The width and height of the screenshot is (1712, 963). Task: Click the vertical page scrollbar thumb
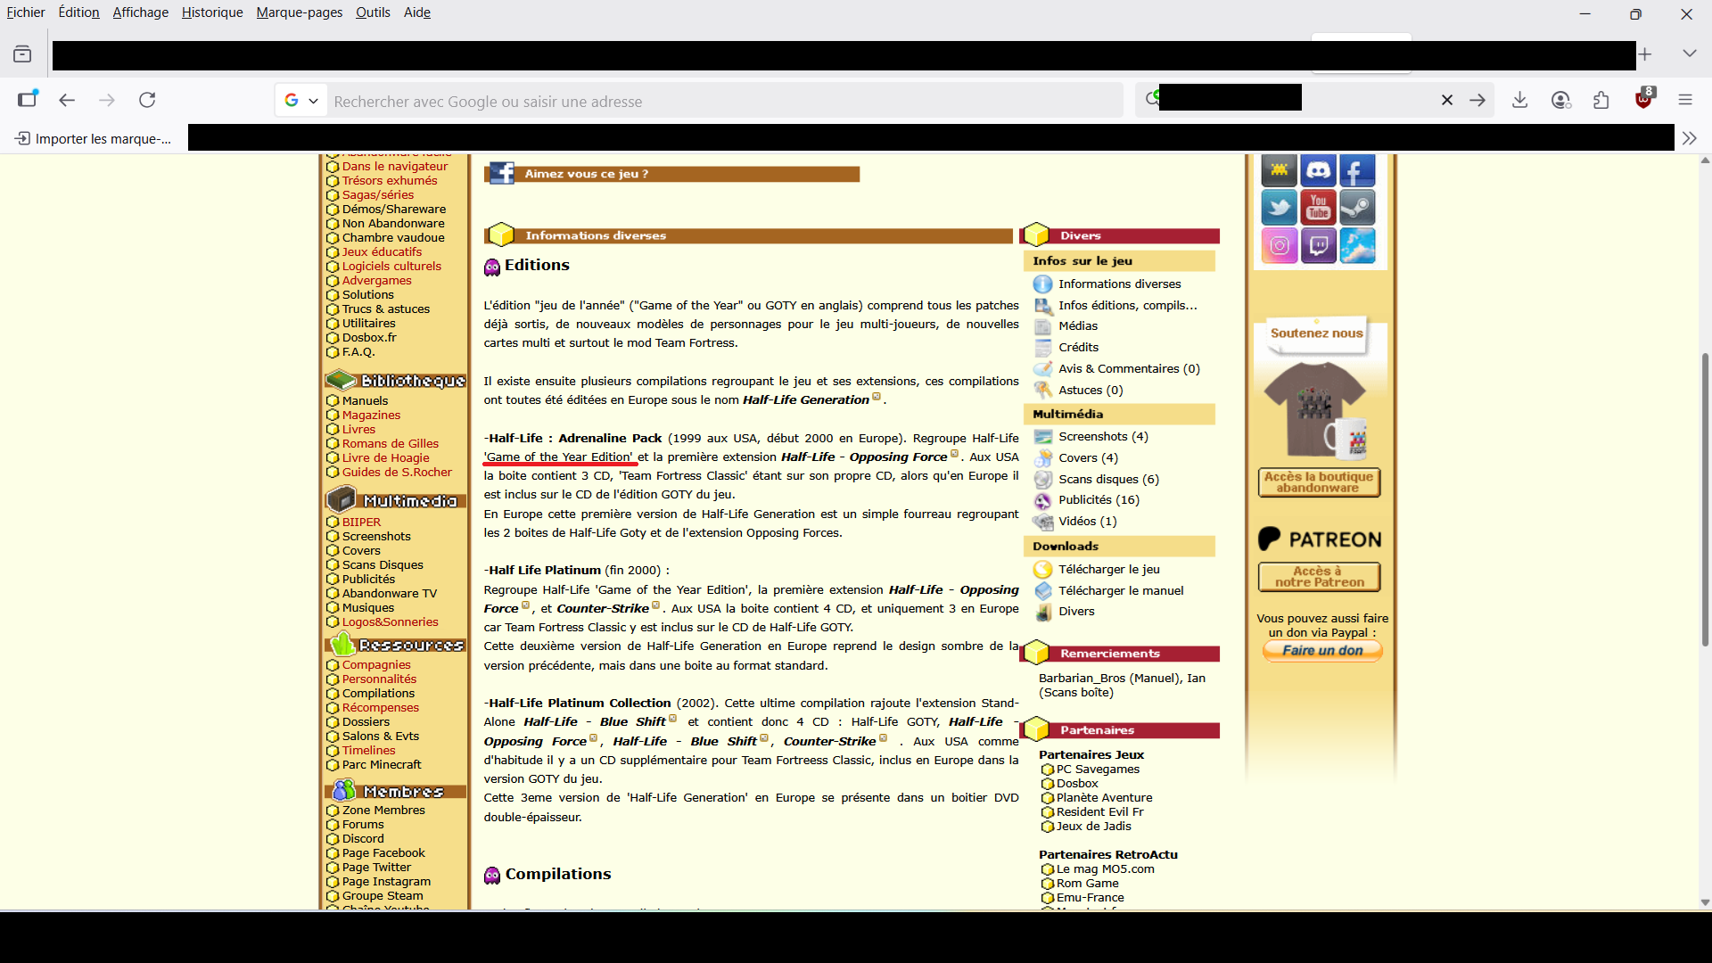pos(1705,499)
